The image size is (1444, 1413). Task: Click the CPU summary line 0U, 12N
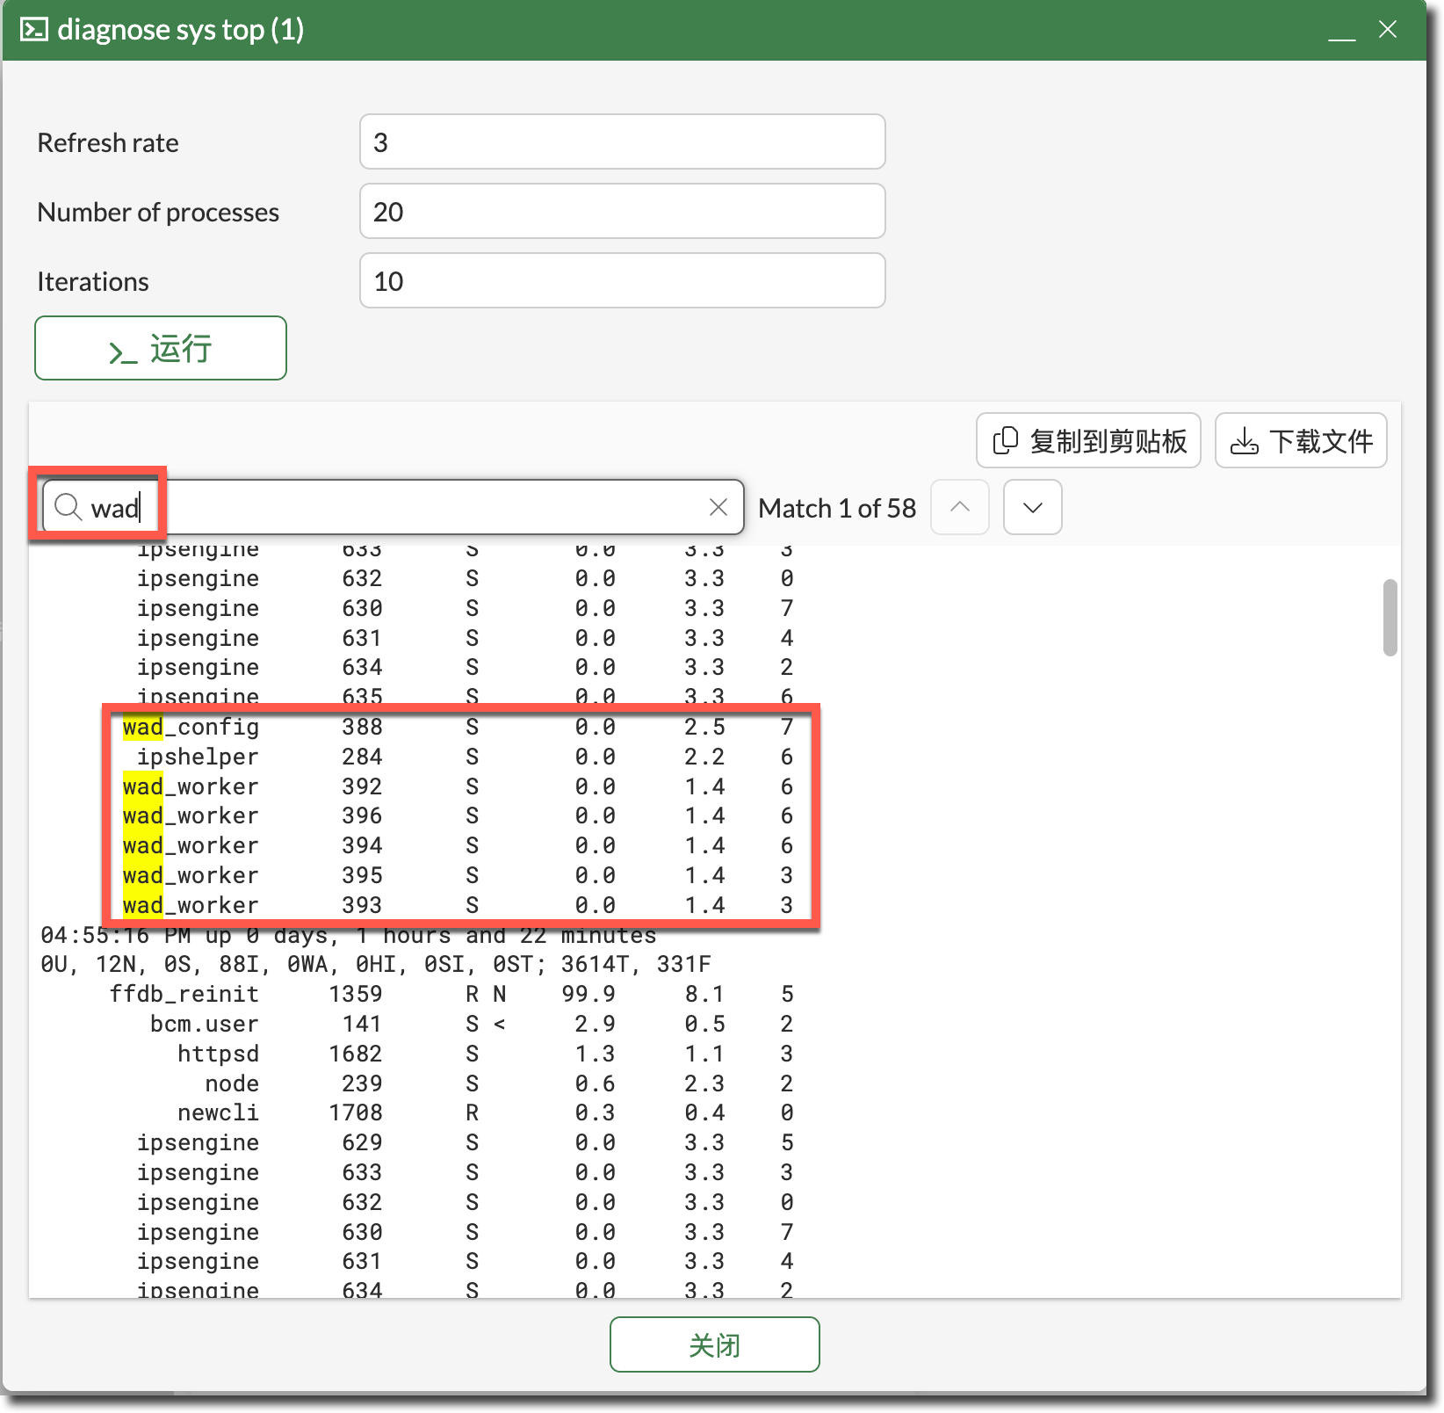pos(376,964)
